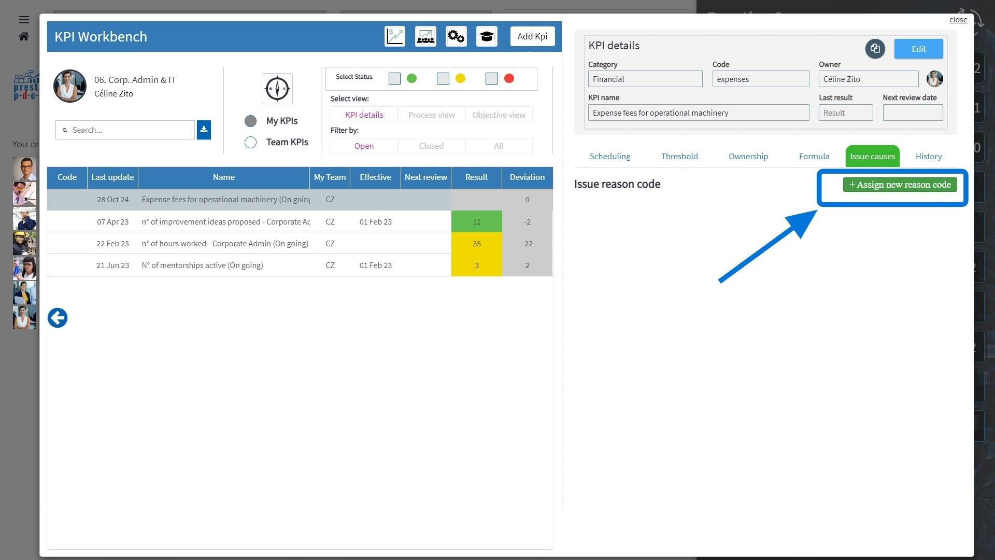995x560 pixels.
Task: Go to the home icon
Action: 24,36
